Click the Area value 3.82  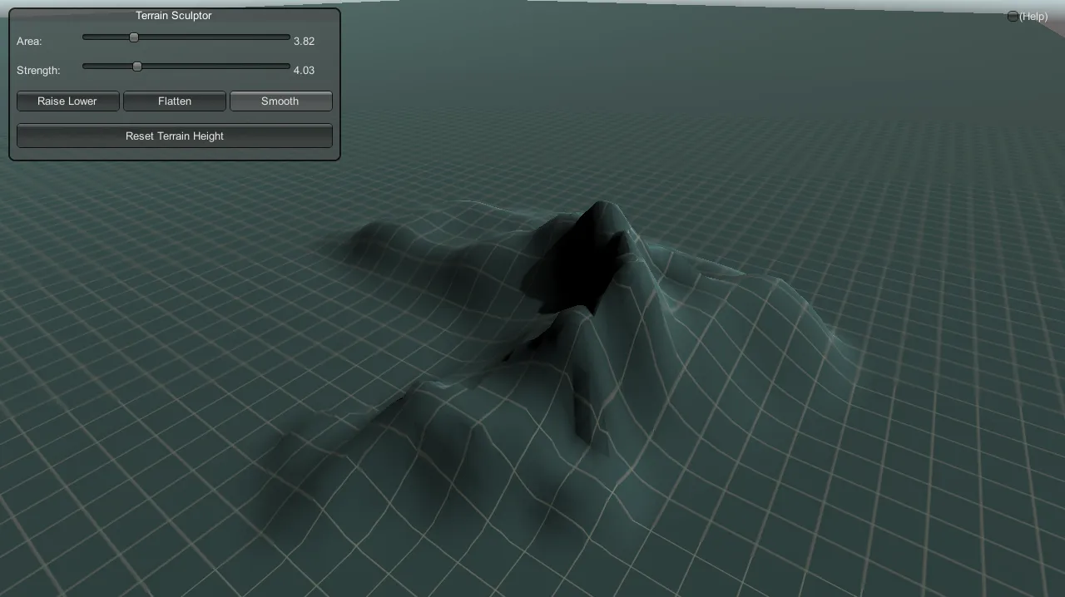click(304, 41)
